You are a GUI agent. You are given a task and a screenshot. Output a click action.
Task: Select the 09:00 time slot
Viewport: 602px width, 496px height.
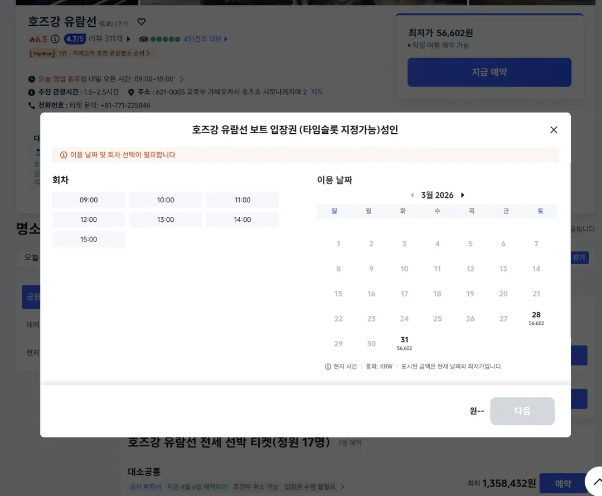89,200
